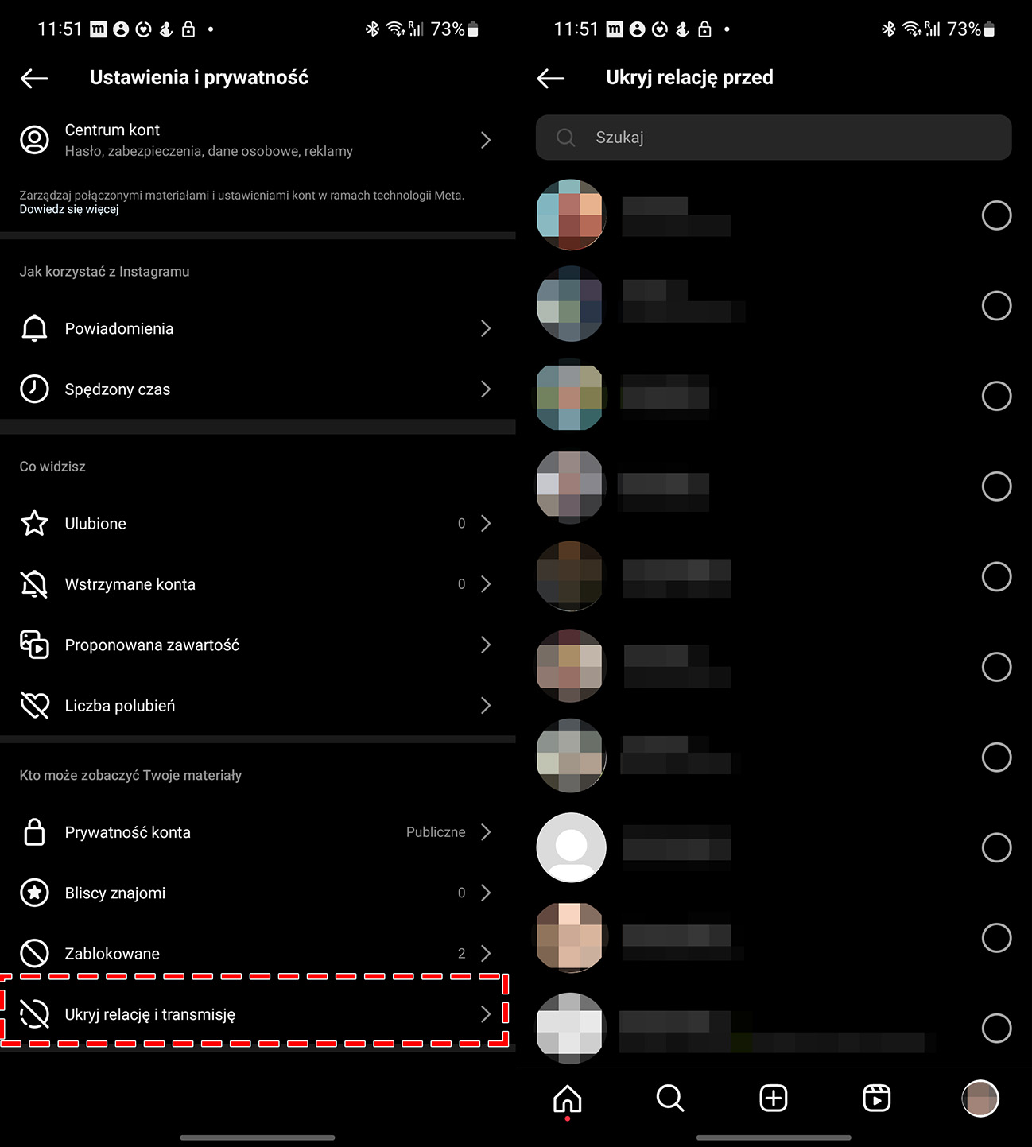This screenshot has height=1147, width=1032.
Task: Tap the crossed heart Liczba polubień icon
Action: 34,705
